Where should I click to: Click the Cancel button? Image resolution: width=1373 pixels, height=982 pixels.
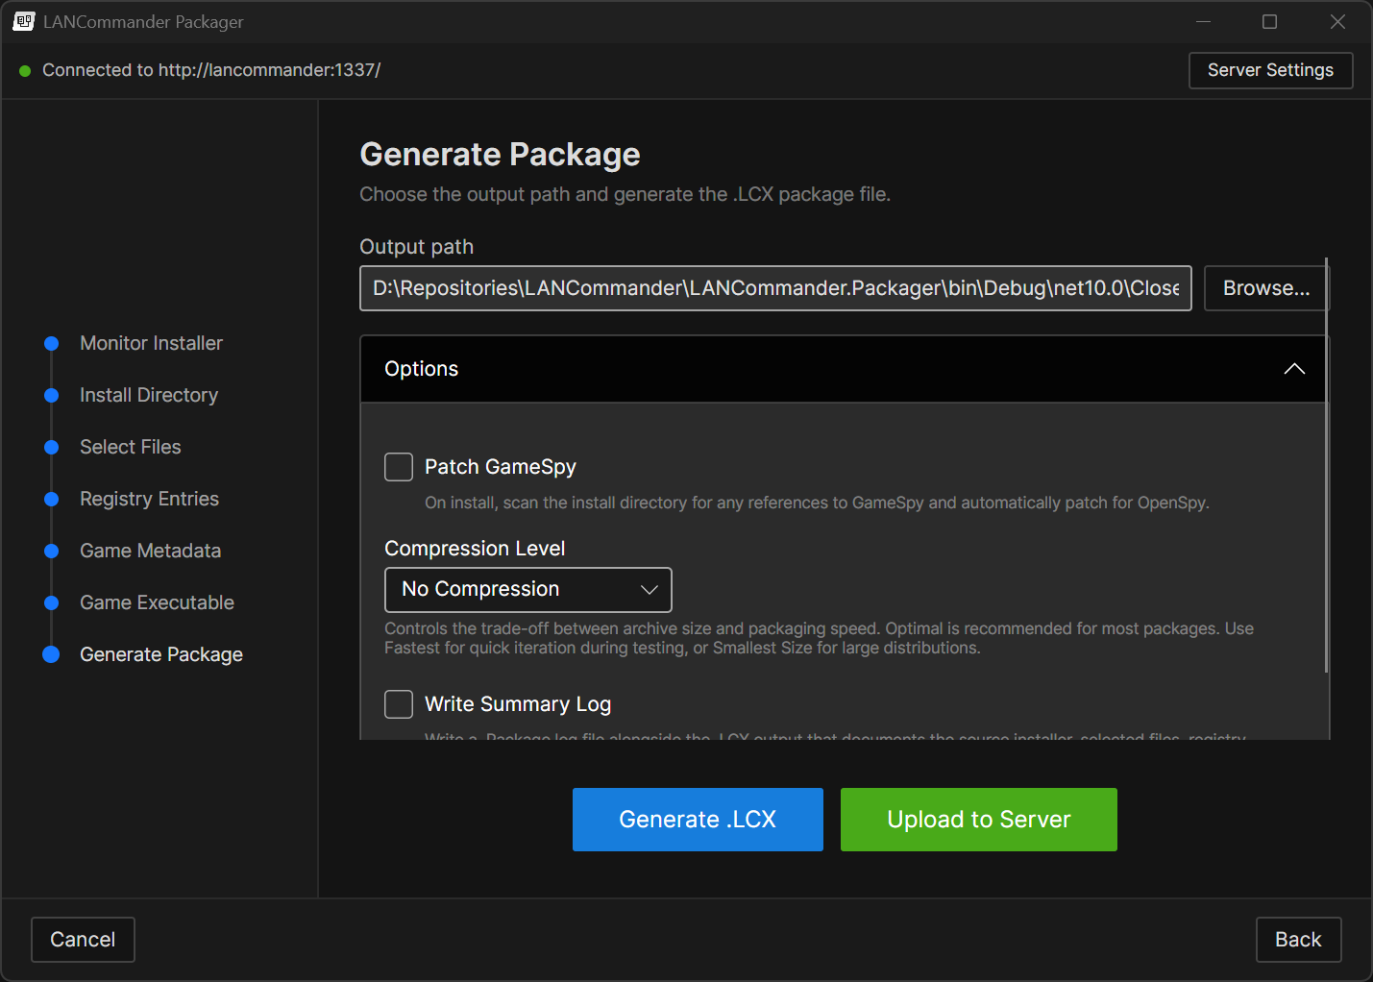pyautogui.click(x=83, y=940)
